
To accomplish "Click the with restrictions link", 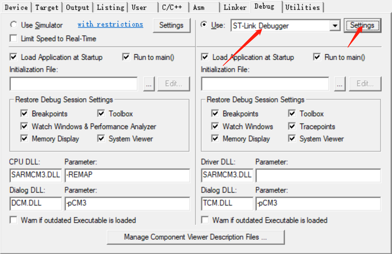I will click(110, 24).
